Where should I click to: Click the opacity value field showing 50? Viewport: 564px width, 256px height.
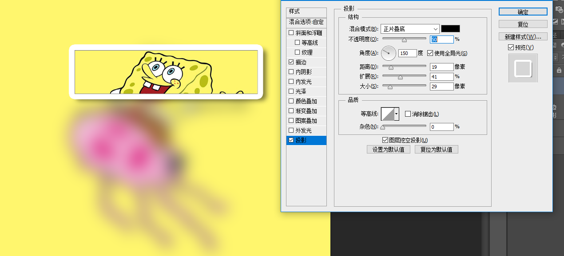point(441,39)
